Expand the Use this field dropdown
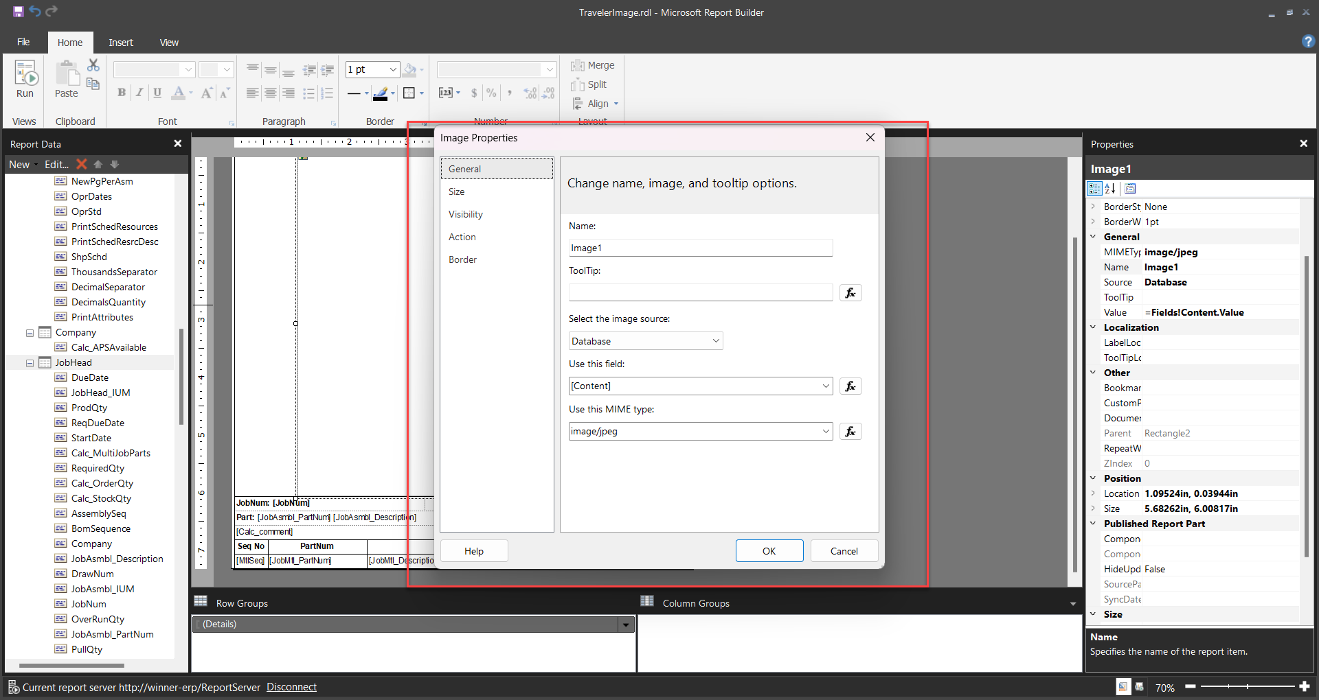Image resolution: width=1319 pixels, height=700 pixels. pos(825,386)
